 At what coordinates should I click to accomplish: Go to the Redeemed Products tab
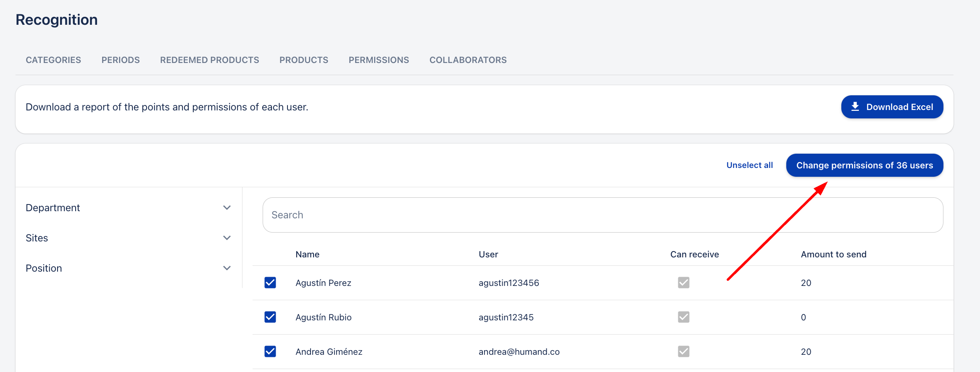click(210, 60)
